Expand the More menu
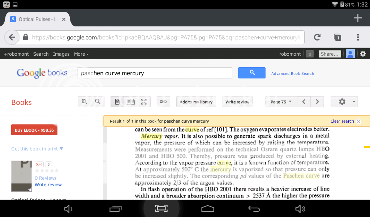Image resolution: width=370 pixels, height=217 pixels. pos(81,54)
